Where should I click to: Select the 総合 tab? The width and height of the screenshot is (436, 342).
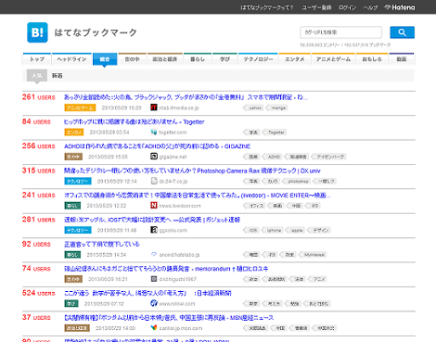click(x=105, y=59)
